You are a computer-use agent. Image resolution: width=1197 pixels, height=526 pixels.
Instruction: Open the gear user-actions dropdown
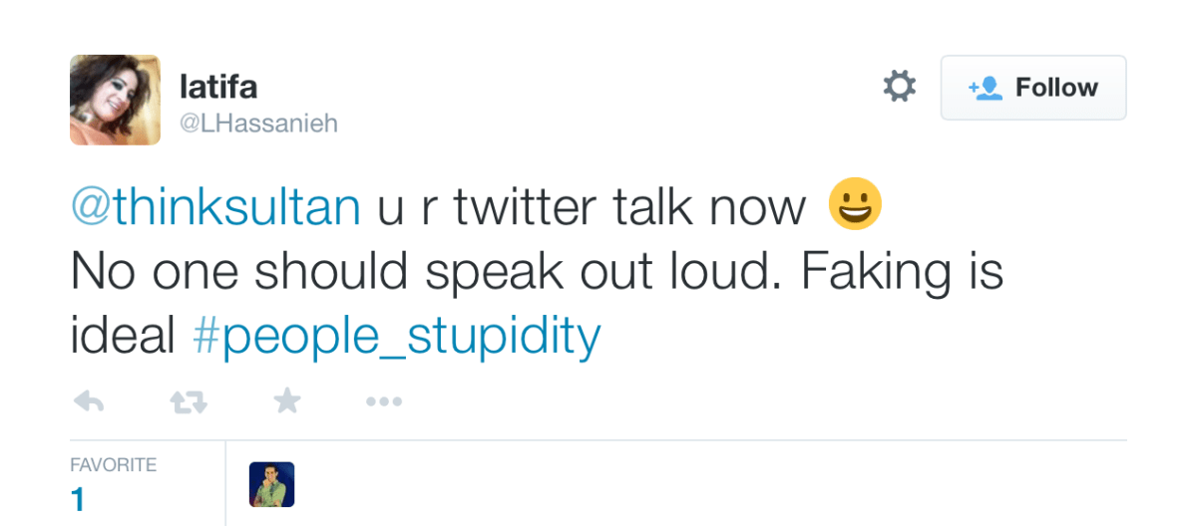tap(900, 87)
